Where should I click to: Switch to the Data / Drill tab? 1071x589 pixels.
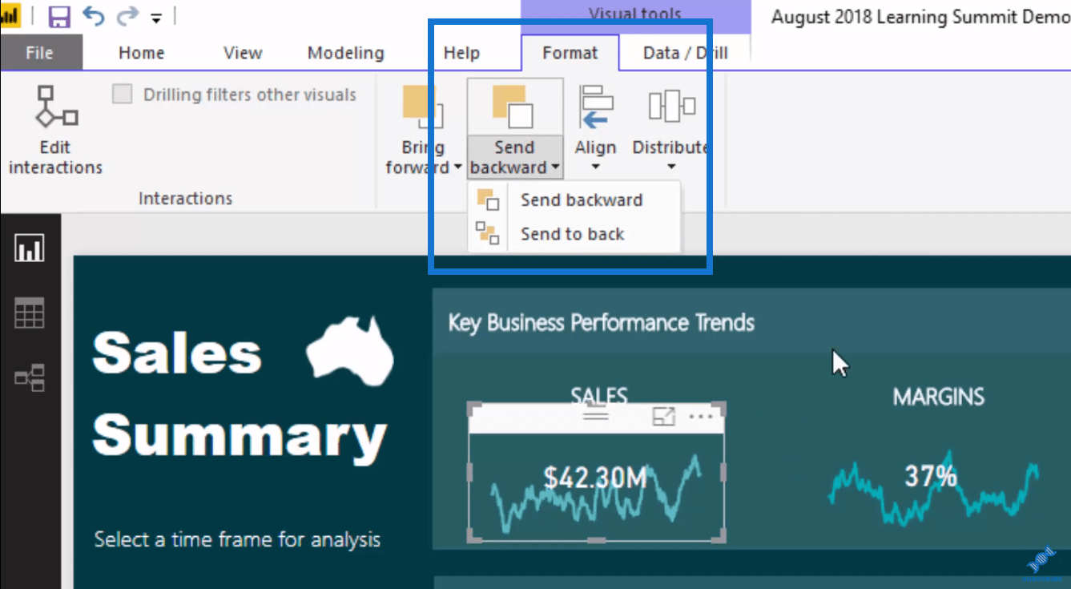686,53
